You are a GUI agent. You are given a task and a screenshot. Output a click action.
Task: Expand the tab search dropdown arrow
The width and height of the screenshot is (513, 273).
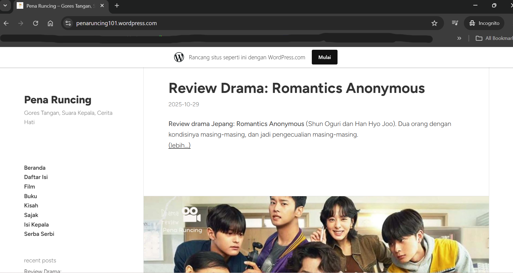[5, 6]
